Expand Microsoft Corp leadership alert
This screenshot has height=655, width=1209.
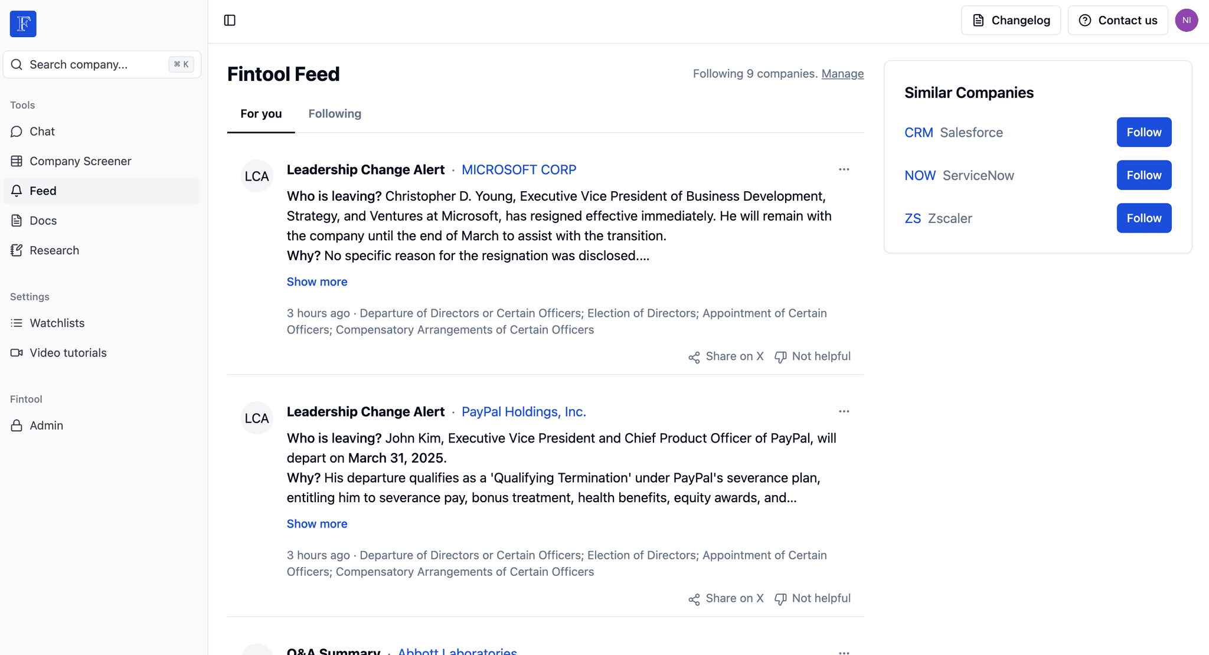click(316, 281)
